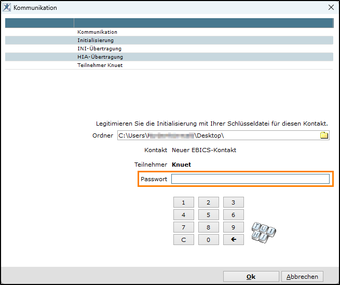The width and height of the screenshot is (340, 285).
Task: Click keypad digit 4
Action: [184, 215]
